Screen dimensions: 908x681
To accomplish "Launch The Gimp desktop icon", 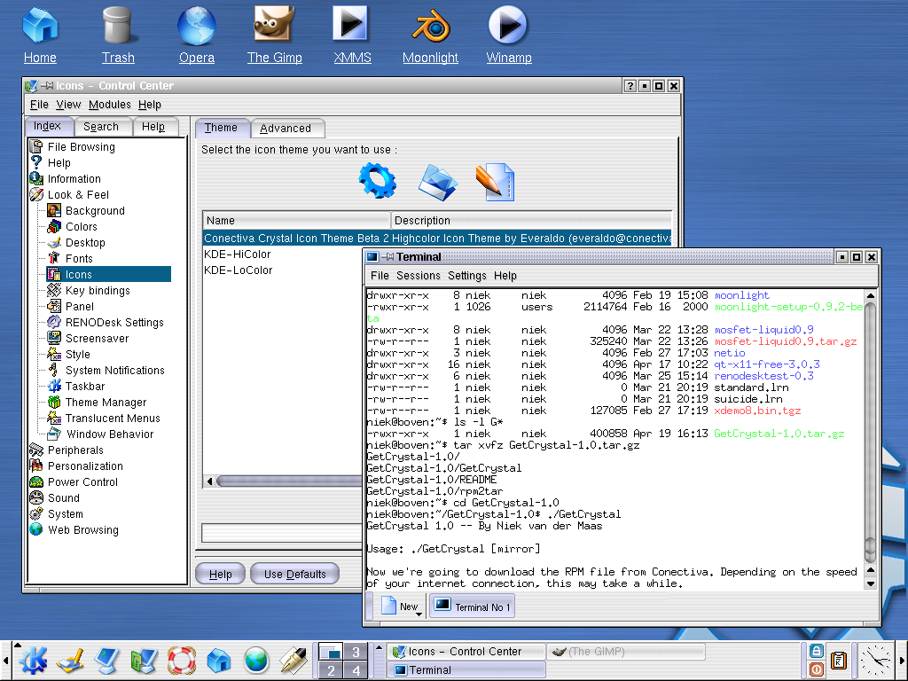I will [x=275, y=33].
